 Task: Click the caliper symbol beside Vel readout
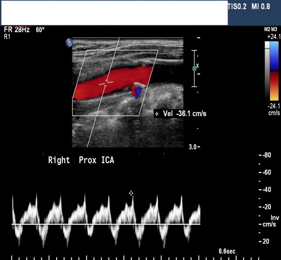coord(157,114)
